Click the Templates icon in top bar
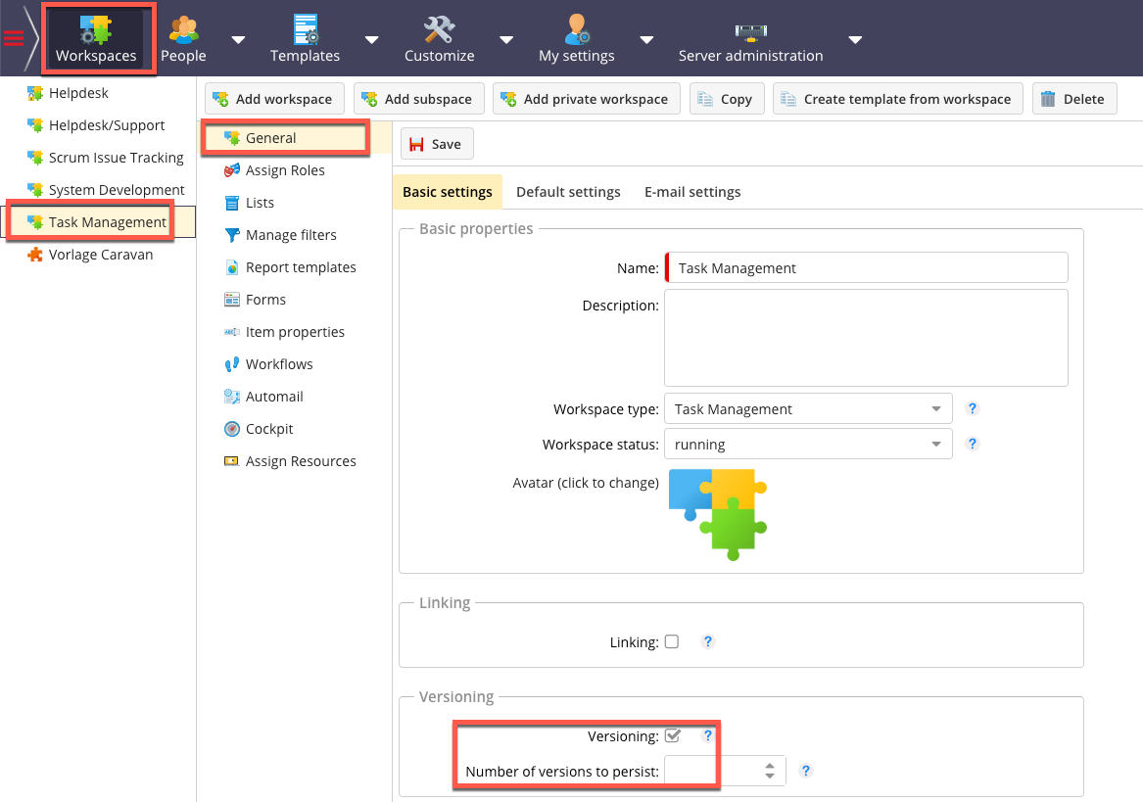The height and width of the screenshot is (802, 1143). click(x=306, y=29)
